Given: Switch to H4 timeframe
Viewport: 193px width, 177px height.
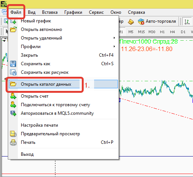Looking at the screenshot, I should tap(172, 32).
